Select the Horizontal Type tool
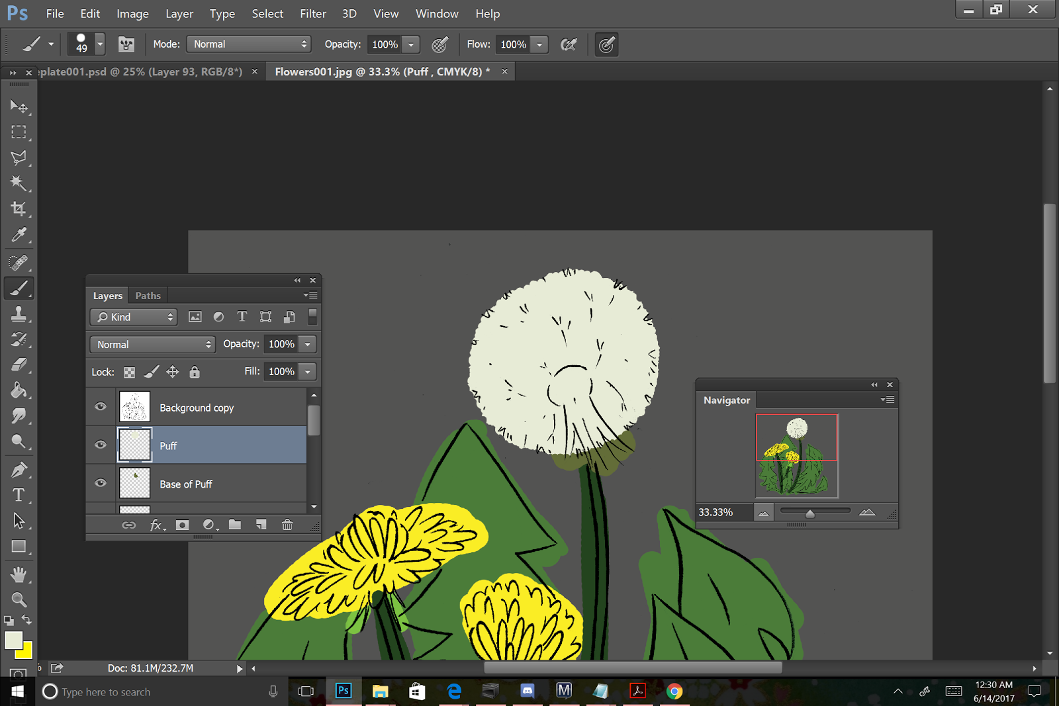1059x706 pixels. (19, 495)
